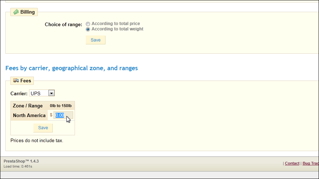Click the Billing fieldset title
The height and width of the screenshot is (179, 319).
(x=28, y=12)
